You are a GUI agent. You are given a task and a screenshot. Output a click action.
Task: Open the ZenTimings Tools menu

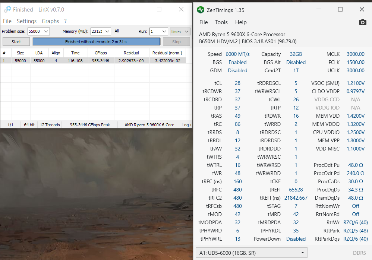[221, 22]
